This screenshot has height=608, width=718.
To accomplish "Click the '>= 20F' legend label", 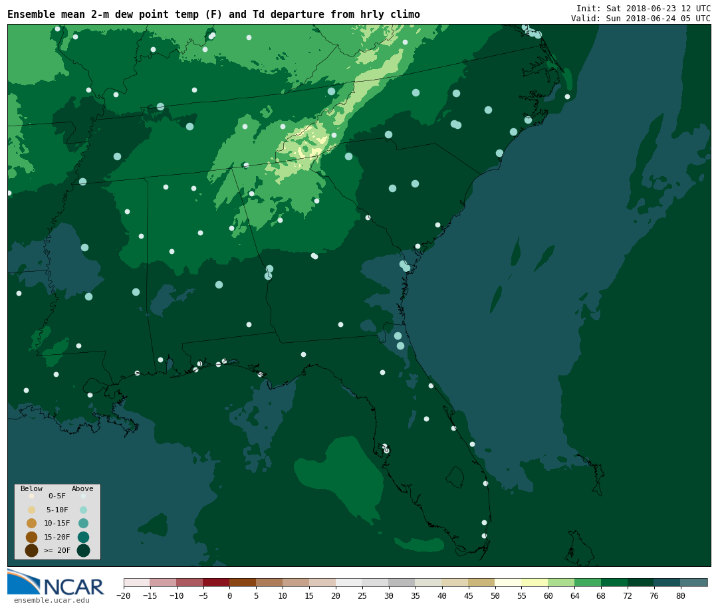I will 57,550.
